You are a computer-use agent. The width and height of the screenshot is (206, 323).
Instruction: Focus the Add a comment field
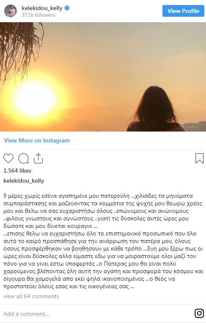coord(97,314)
